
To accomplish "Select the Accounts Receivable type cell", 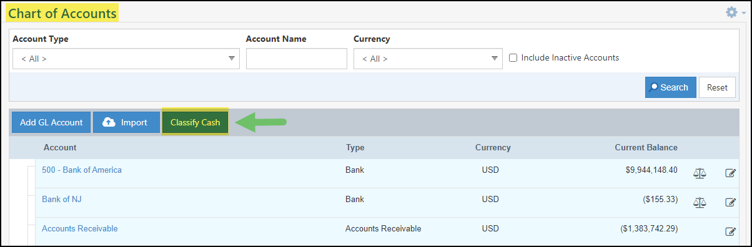I will [383, 228].
